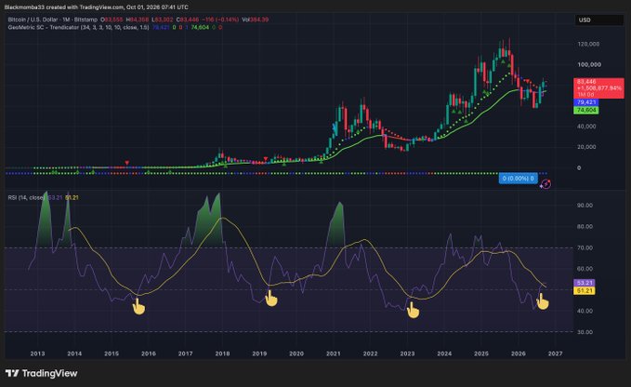This screenshot has height=387, width=631.
Task: Click the 2019 label on the time axis
Action: pos(259,354)
